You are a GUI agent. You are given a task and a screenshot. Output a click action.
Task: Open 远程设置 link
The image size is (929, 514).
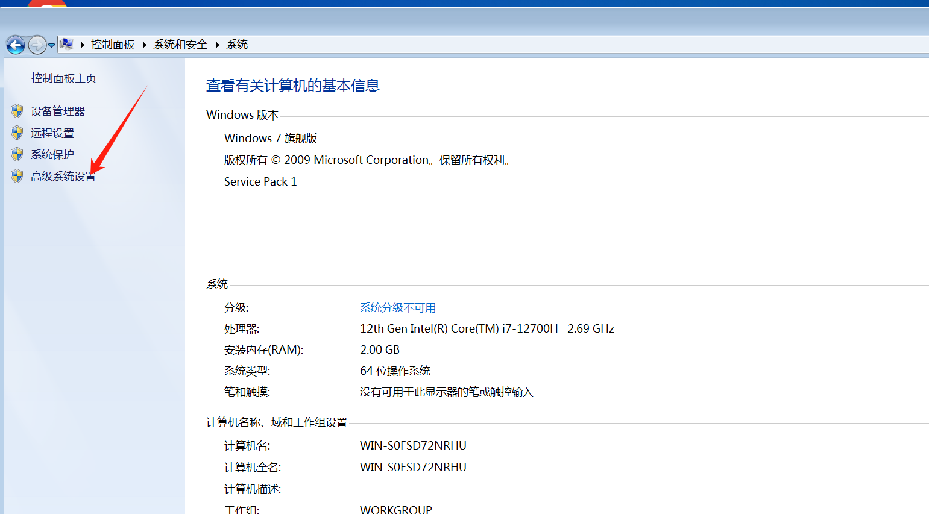52,133
